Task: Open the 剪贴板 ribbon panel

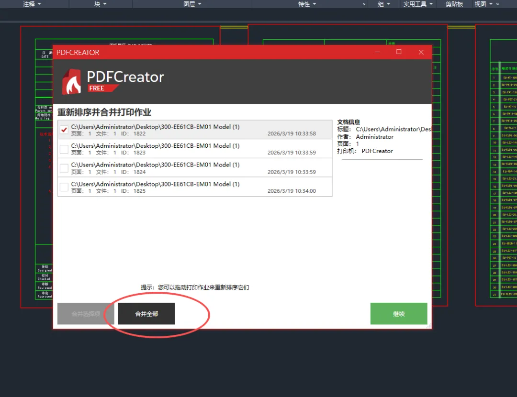Action: point(454,4)
